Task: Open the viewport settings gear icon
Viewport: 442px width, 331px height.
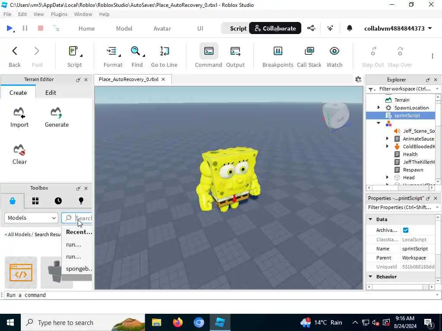Action: (358, 79)
